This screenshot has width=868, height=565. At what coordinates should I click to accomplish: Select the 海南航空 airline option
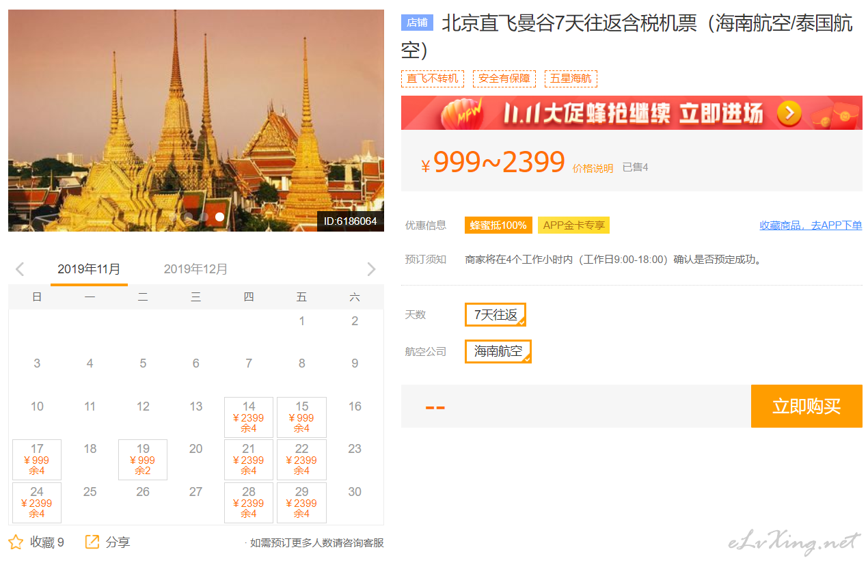pos(498,352)
